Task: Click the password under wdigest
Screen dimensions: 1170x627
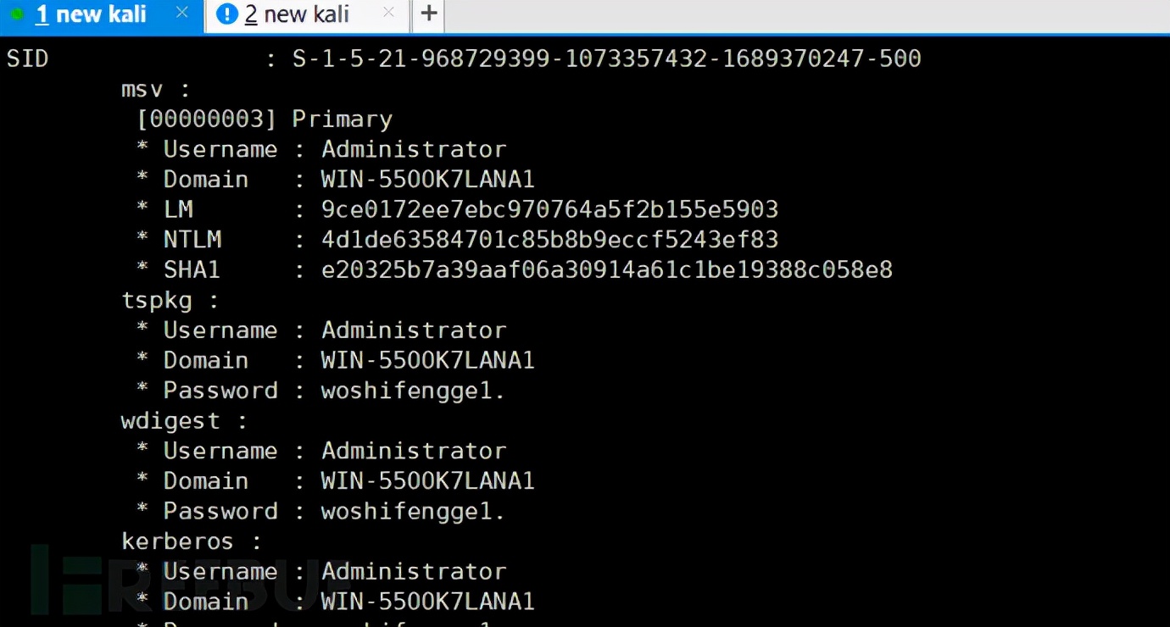Action: (413, 511)
